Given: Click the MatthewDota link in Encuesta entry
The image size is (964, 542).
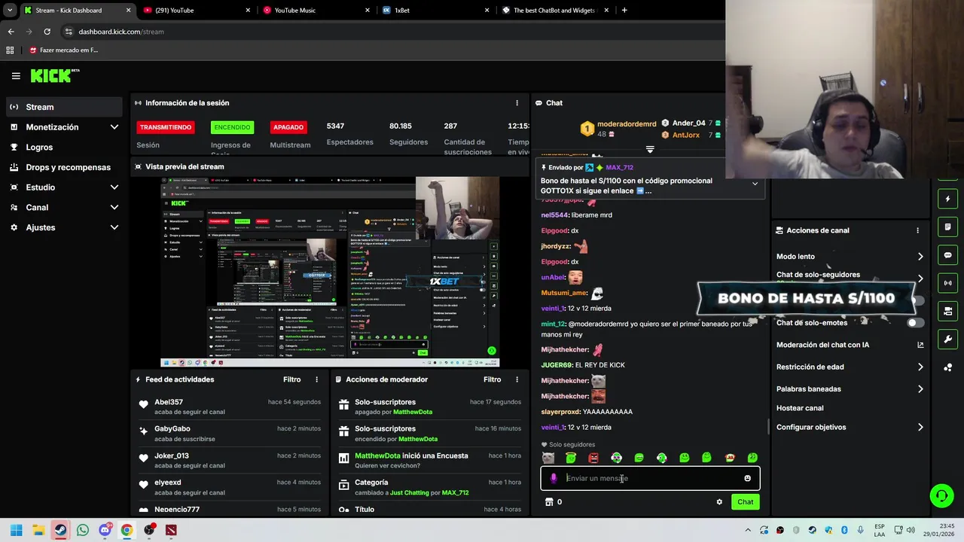Looking at the screenshot, I should [x=377, y=455].
